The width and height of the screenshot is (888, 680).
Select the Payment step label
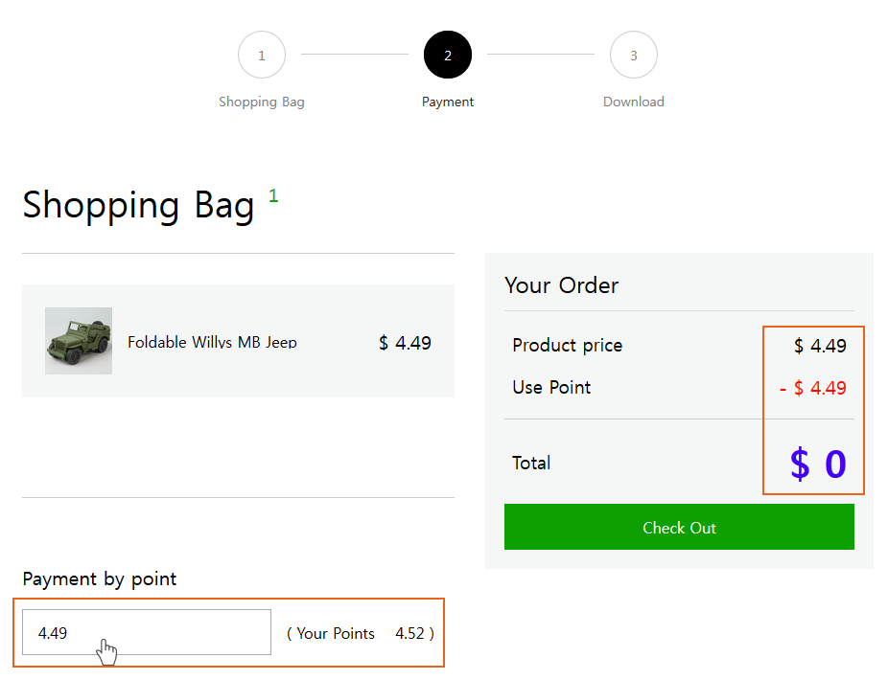[x=448, y=102]
